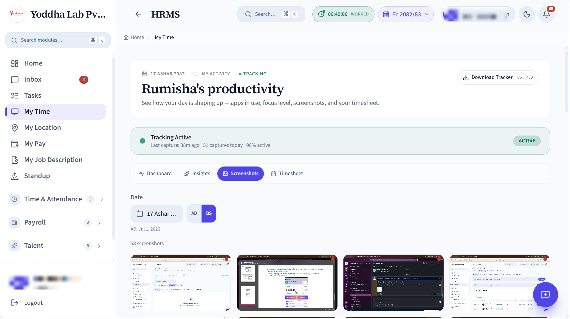
Task: Click the My Pay wallet icon
Action: point(15,144)
